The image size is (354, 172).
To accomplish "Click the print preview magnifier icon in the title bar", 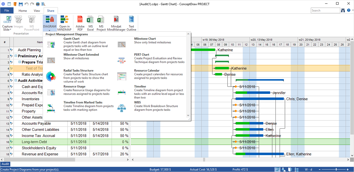I will pos(43,4).
